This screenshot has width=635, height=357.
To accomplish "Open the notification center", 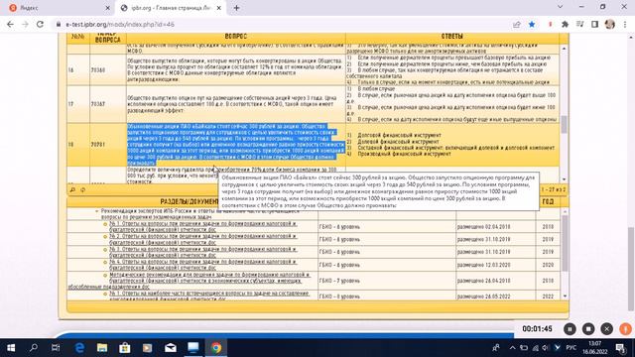I will 621,348.
